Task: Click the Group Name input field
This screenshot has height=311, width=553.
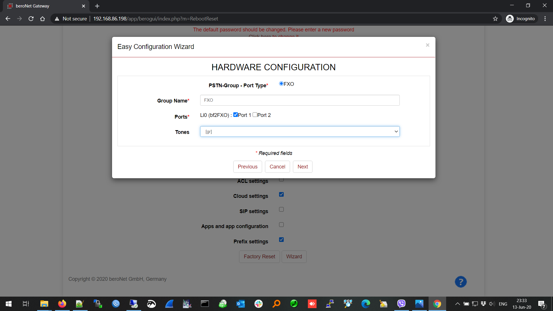Action: click(300, 100)
